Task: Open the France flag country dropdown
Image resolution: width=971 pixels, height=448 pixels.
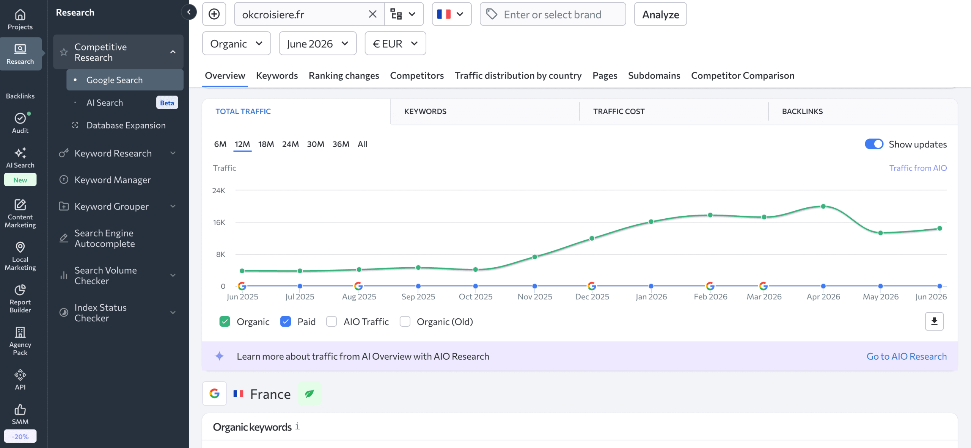Action: 452,14
